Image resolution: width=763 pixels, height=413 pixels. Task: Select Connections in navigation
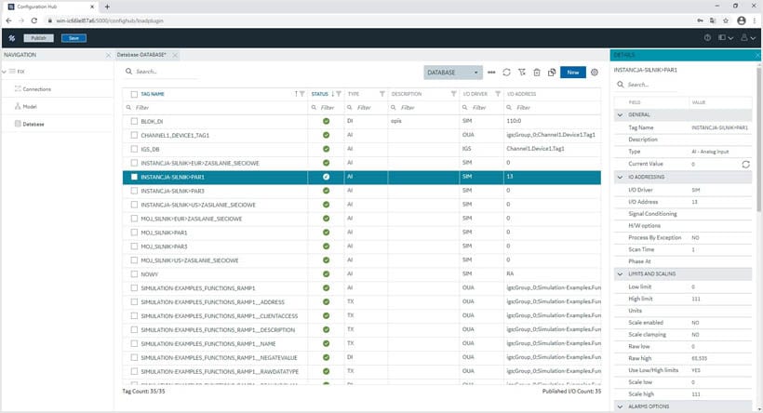[37, 89]
